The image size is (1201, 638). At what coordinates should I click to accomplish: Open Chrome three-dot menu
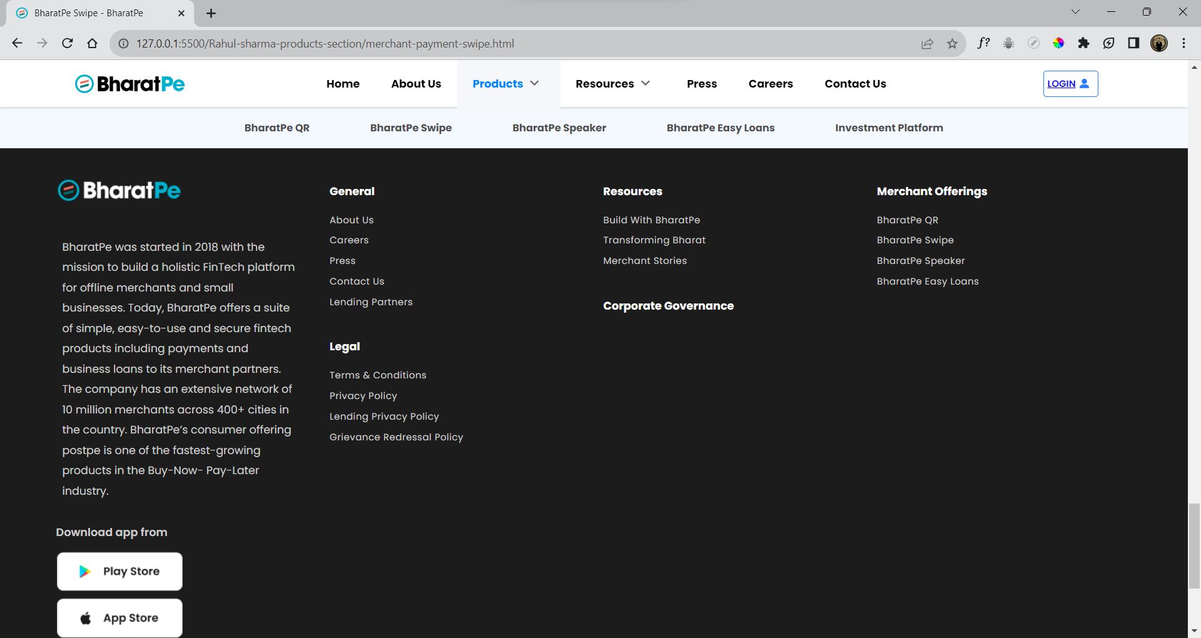coord(1183,43)
